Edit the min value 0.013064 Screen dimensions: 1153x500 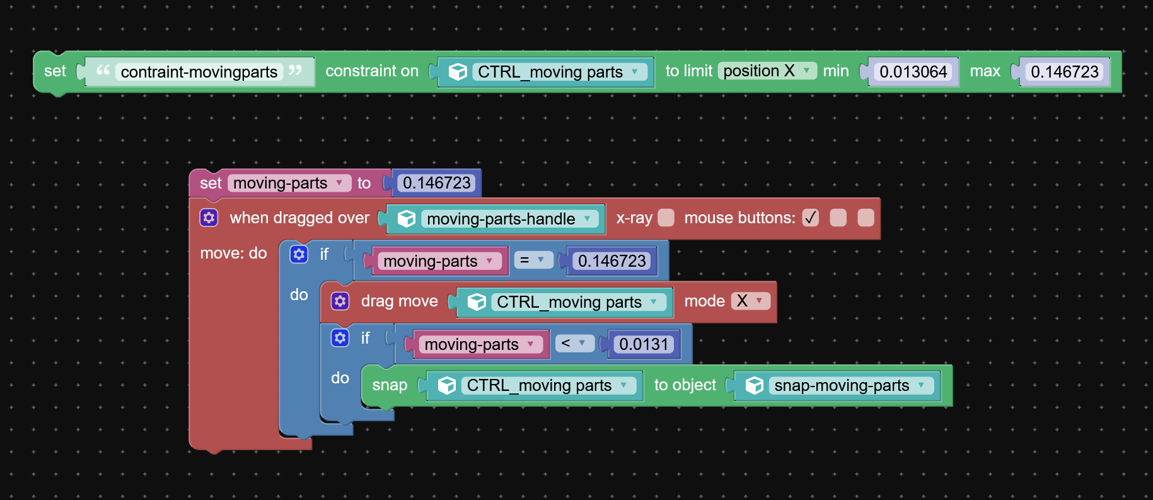tap(913, 72)
